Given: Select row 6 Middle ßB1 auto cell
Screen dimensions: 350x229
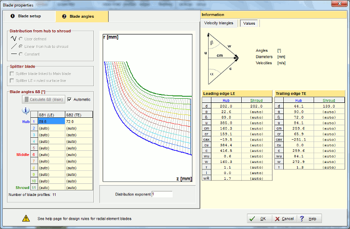Looking at the screenshot, I should pos(51,155).
